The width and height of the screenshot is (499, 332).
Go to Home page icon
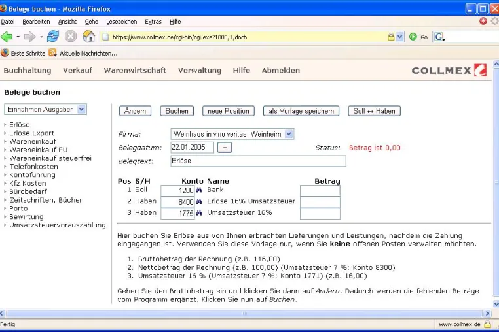(88, 37)
